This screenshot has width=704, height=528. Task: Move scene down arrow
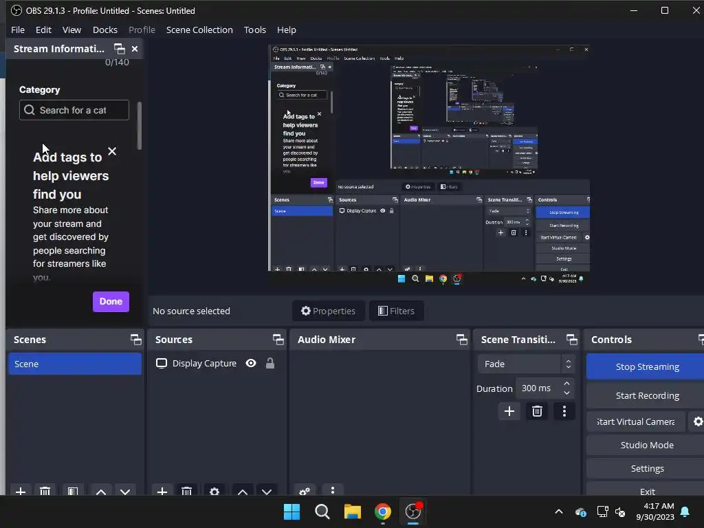(x=125, y=491)
